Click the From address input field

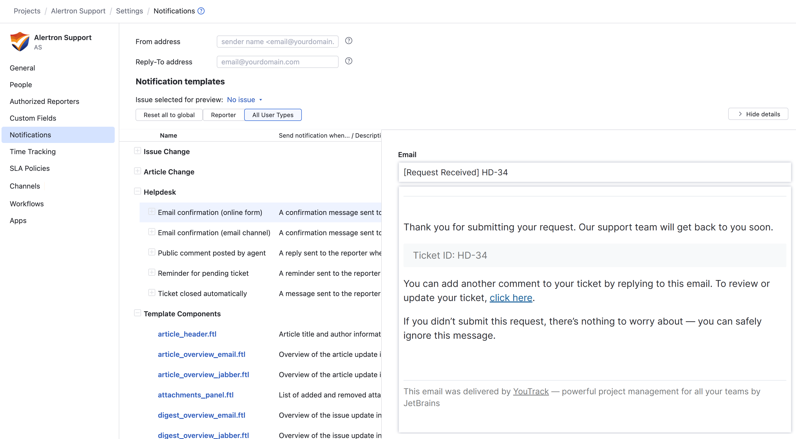pos(277,42)
